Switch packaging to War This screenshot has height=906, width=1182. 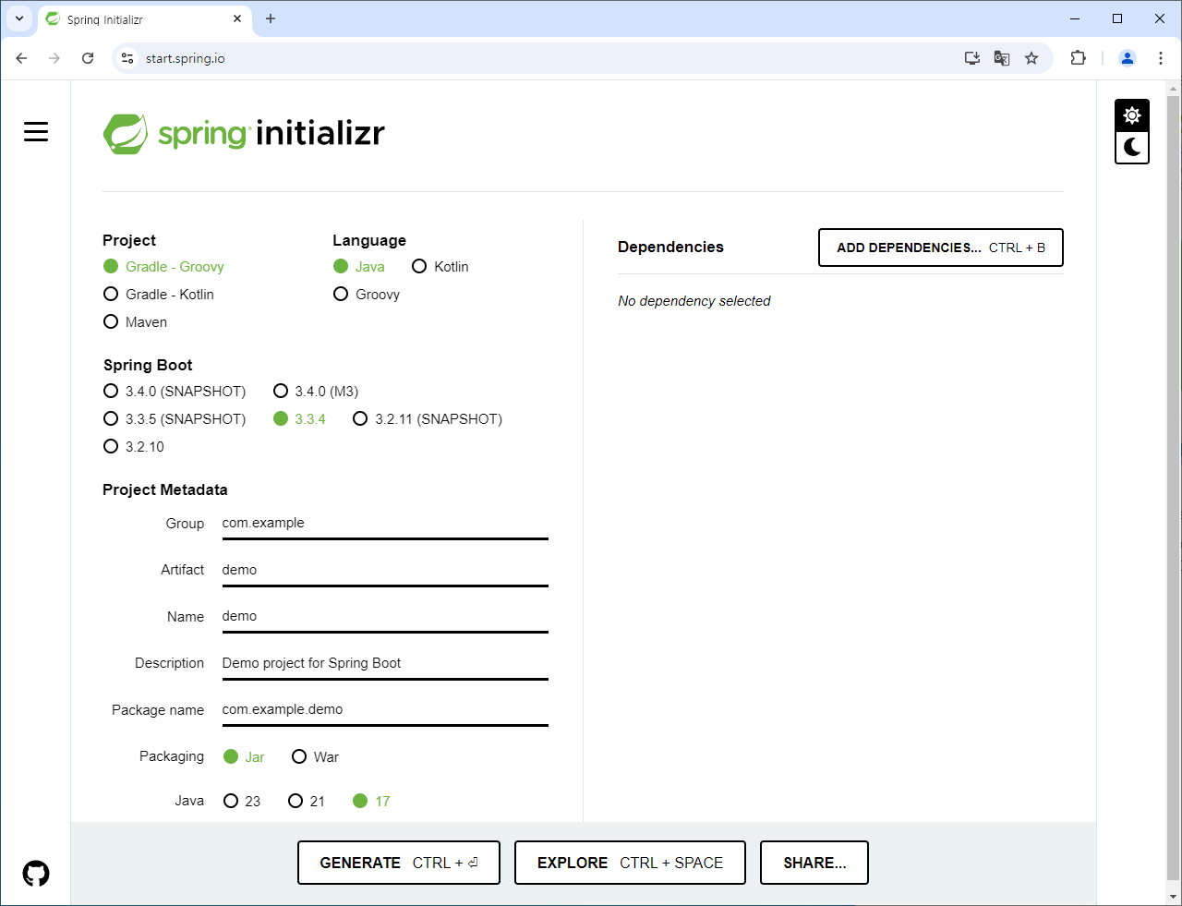point(299,756)
